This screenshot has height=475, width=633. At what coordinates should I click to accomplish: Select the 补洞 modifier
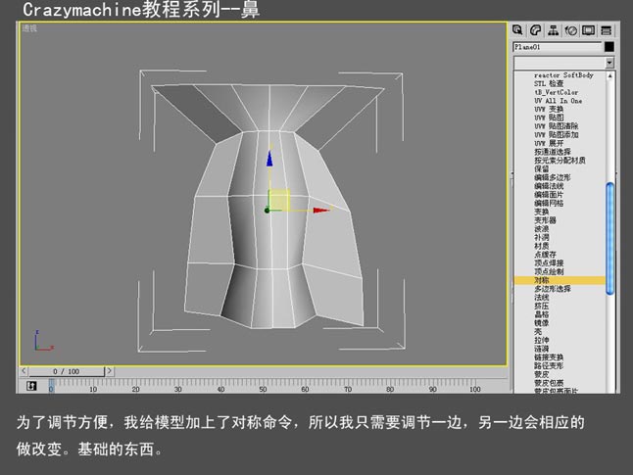tap(542, 237)
